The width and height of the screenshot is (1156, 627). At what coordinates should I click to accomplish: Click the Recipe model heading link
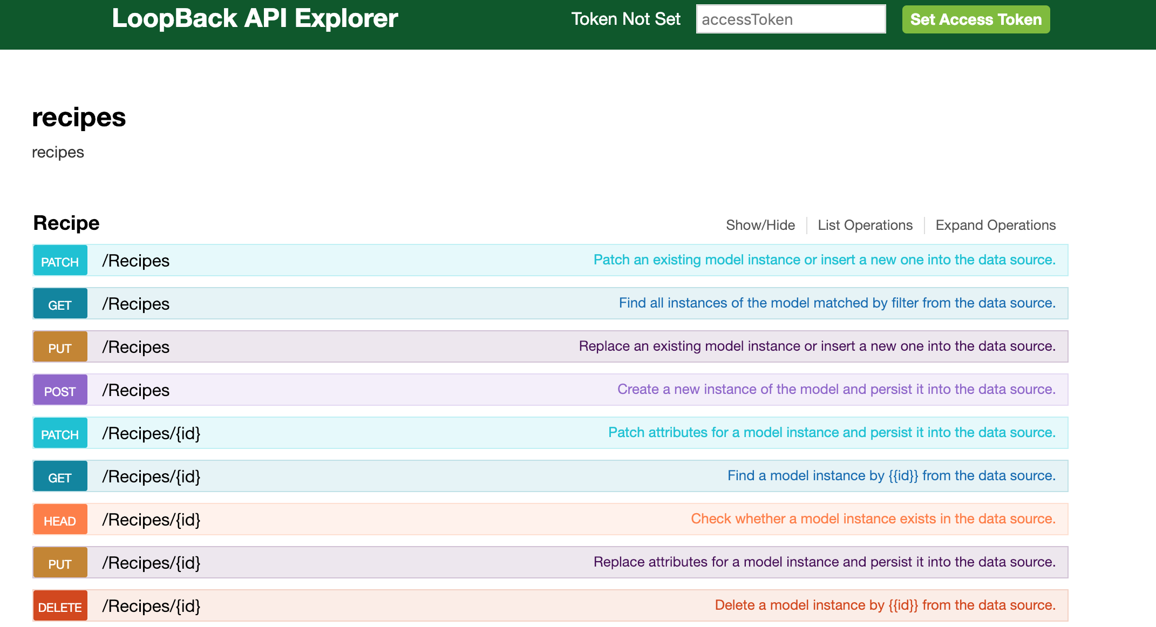coord(66,223)
